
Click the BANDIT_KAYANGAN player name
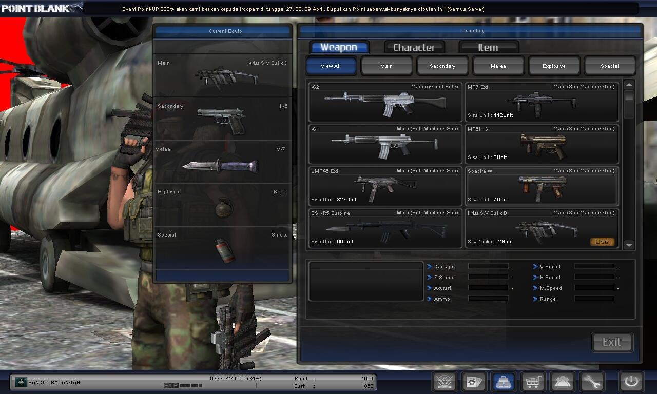tap(54, 382)
